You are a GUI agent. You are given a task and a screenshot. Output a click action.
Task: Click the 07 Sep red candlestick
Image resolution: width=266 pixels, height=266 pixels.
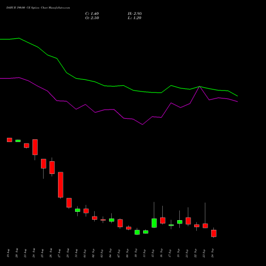pos(120,223)
